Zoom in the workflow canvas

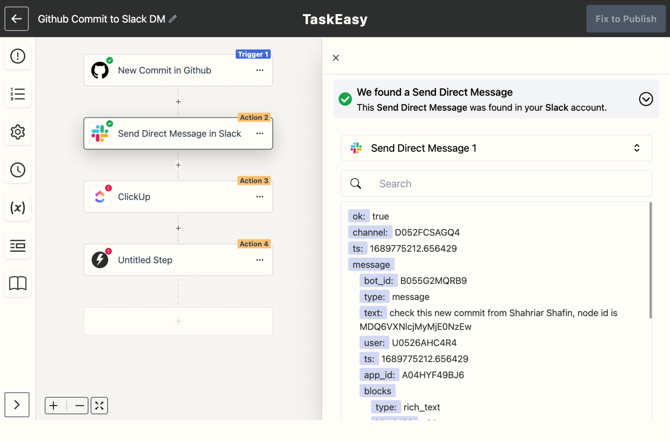(54, 405)
